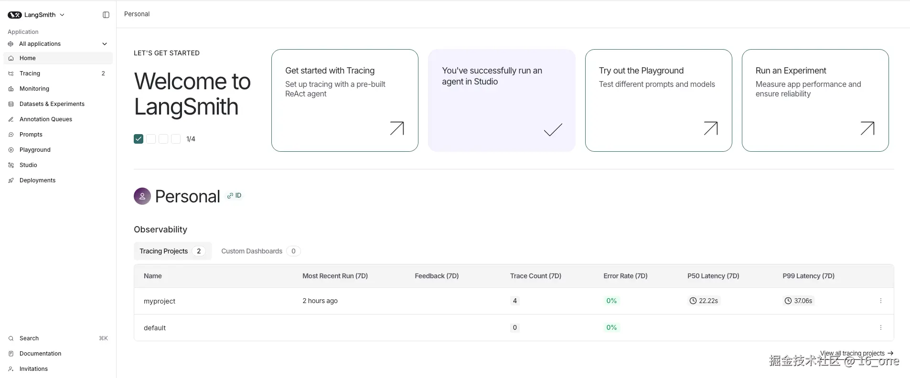Open the Get started with Tracing card
Viewport: 910px width, 378px height.
[345, 100]
